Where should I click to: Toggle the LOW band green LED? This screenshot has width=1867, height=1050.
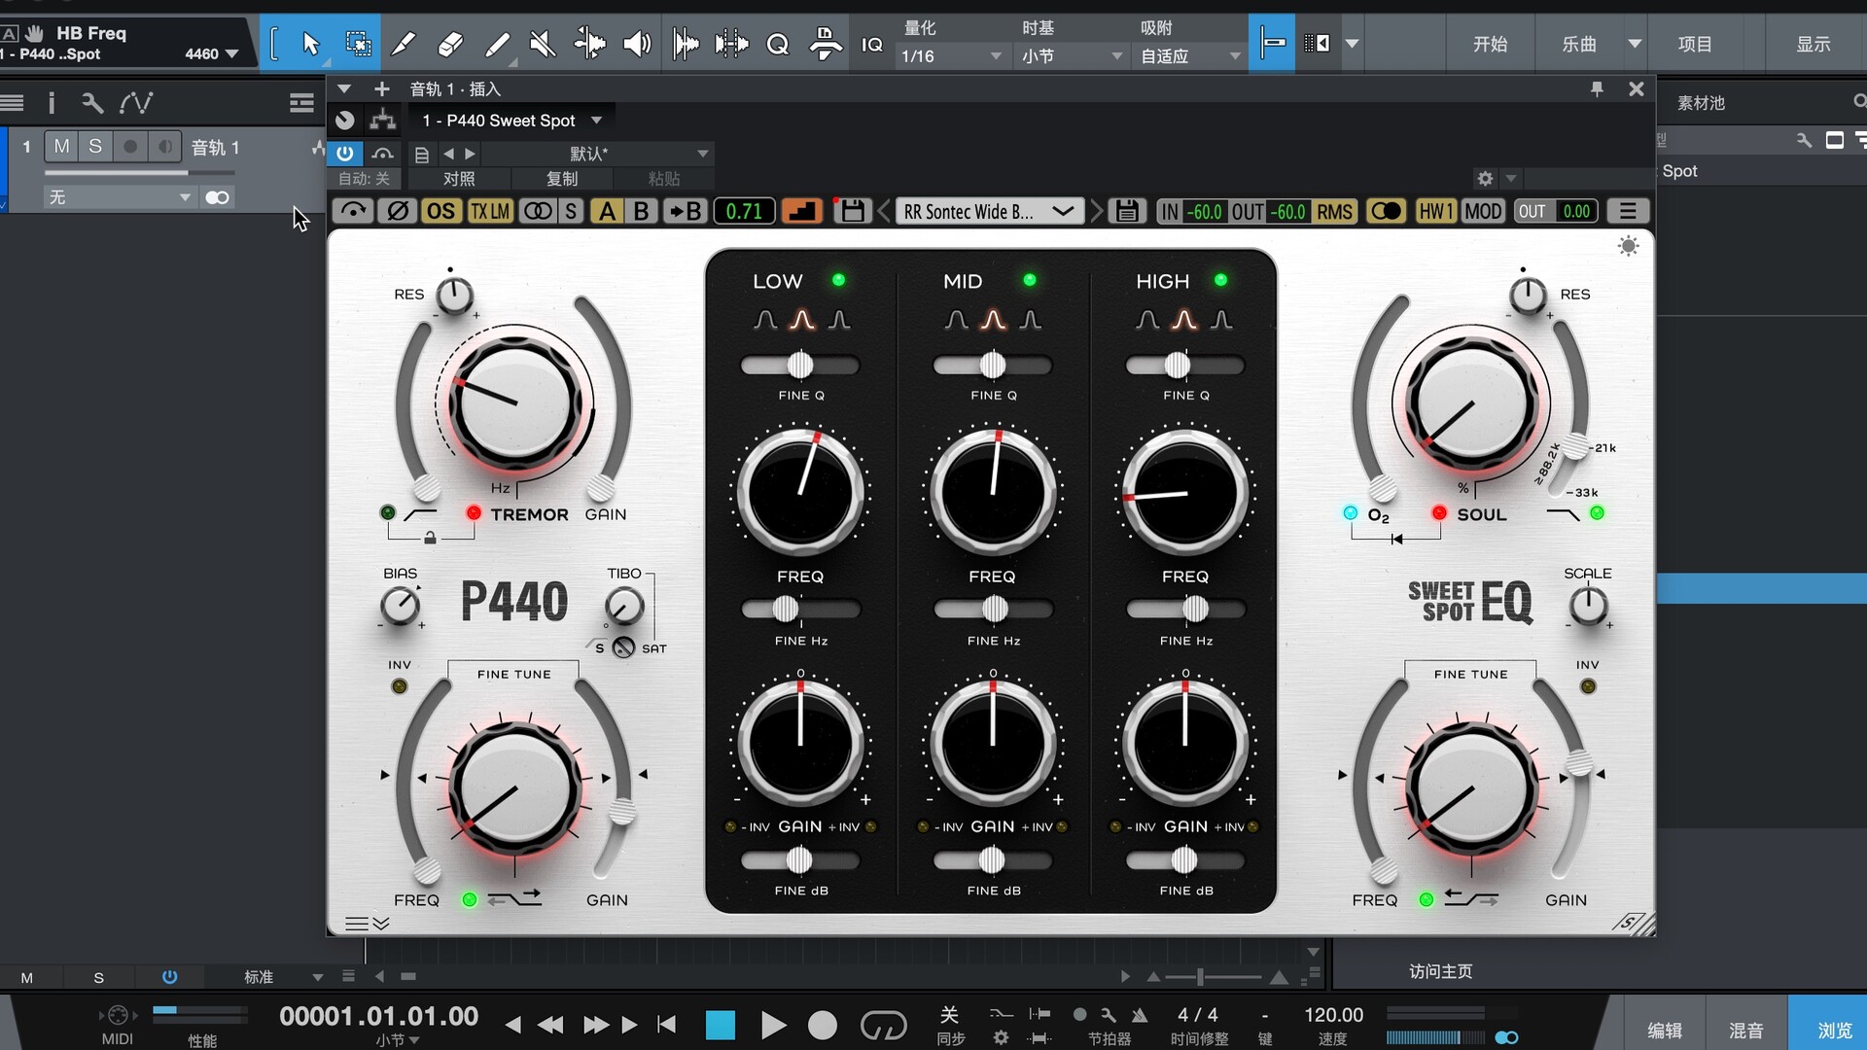[x=838, y=280]
